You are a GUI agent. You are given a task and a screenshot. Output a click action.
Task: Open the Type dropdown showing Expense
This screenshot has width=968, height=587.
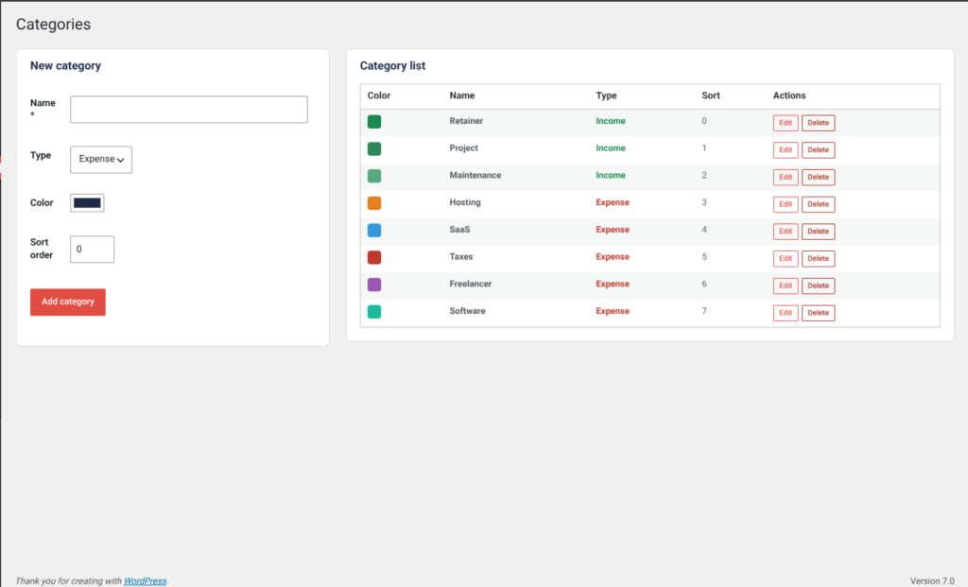click(x=101, y=159)
